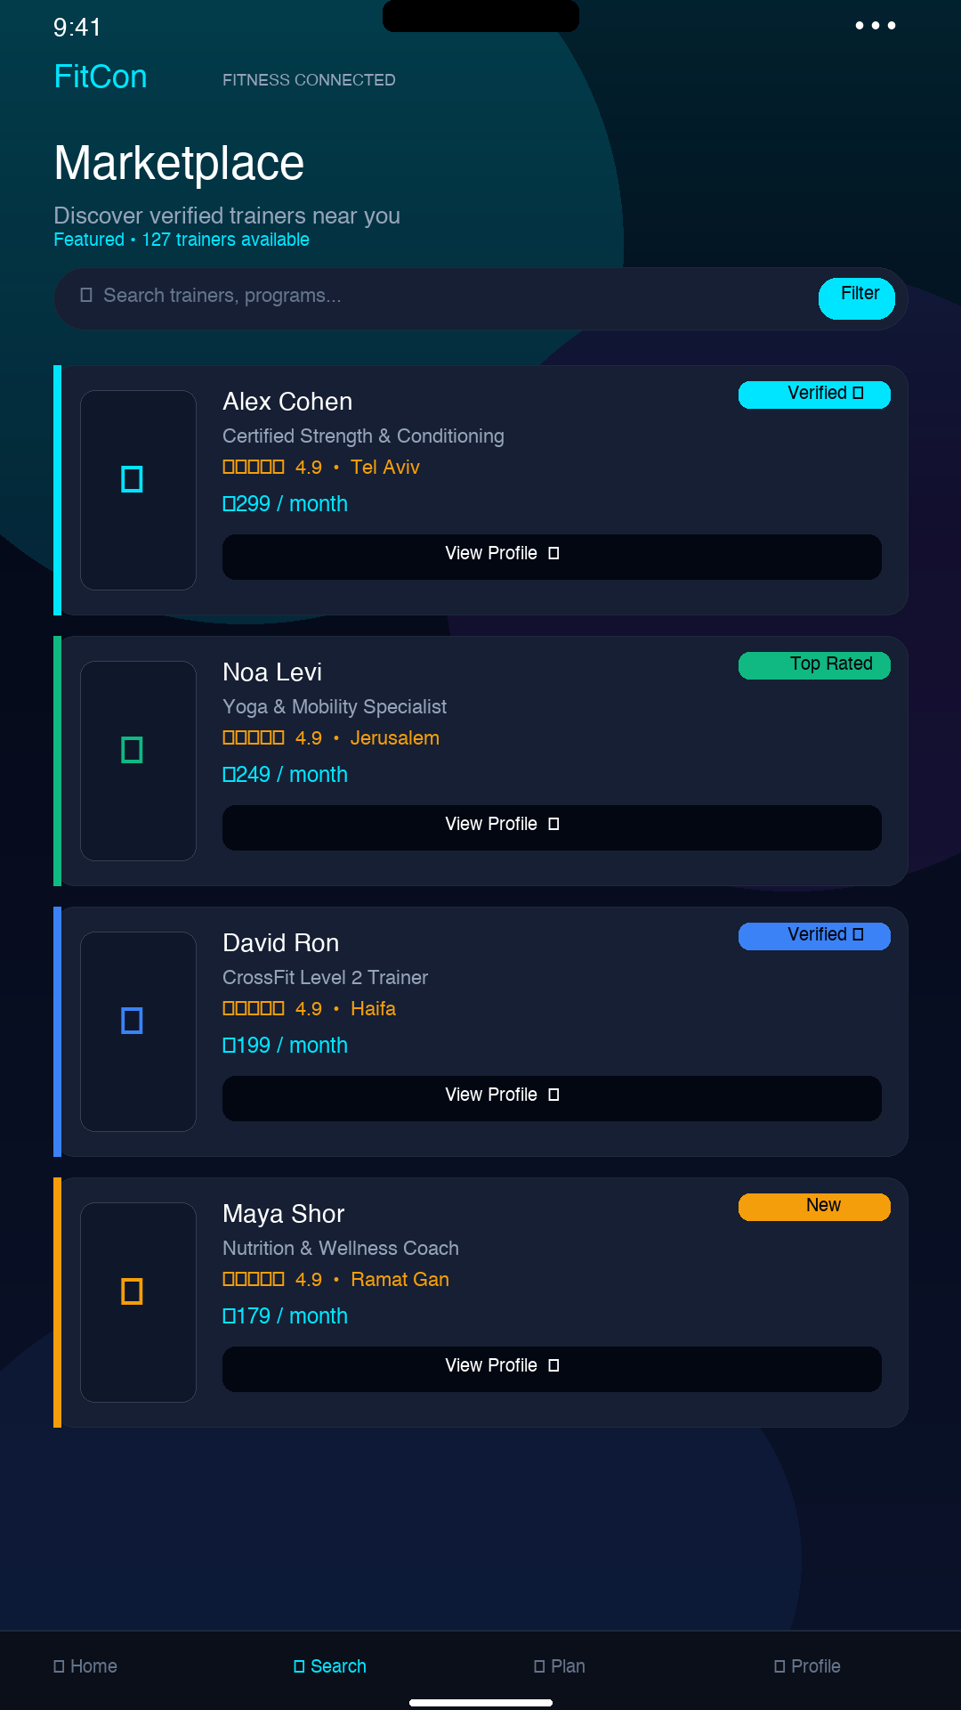Tap David Ron's avatar icon
The height and width of the screenshot is (1710, 961).
132,1021
